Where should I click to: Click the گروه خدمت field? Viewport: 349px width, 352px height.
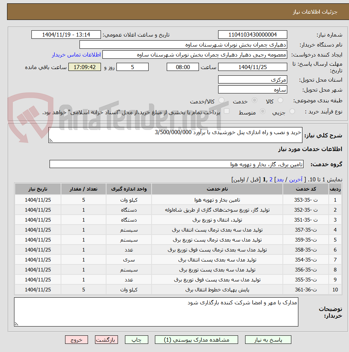(176, 164)
